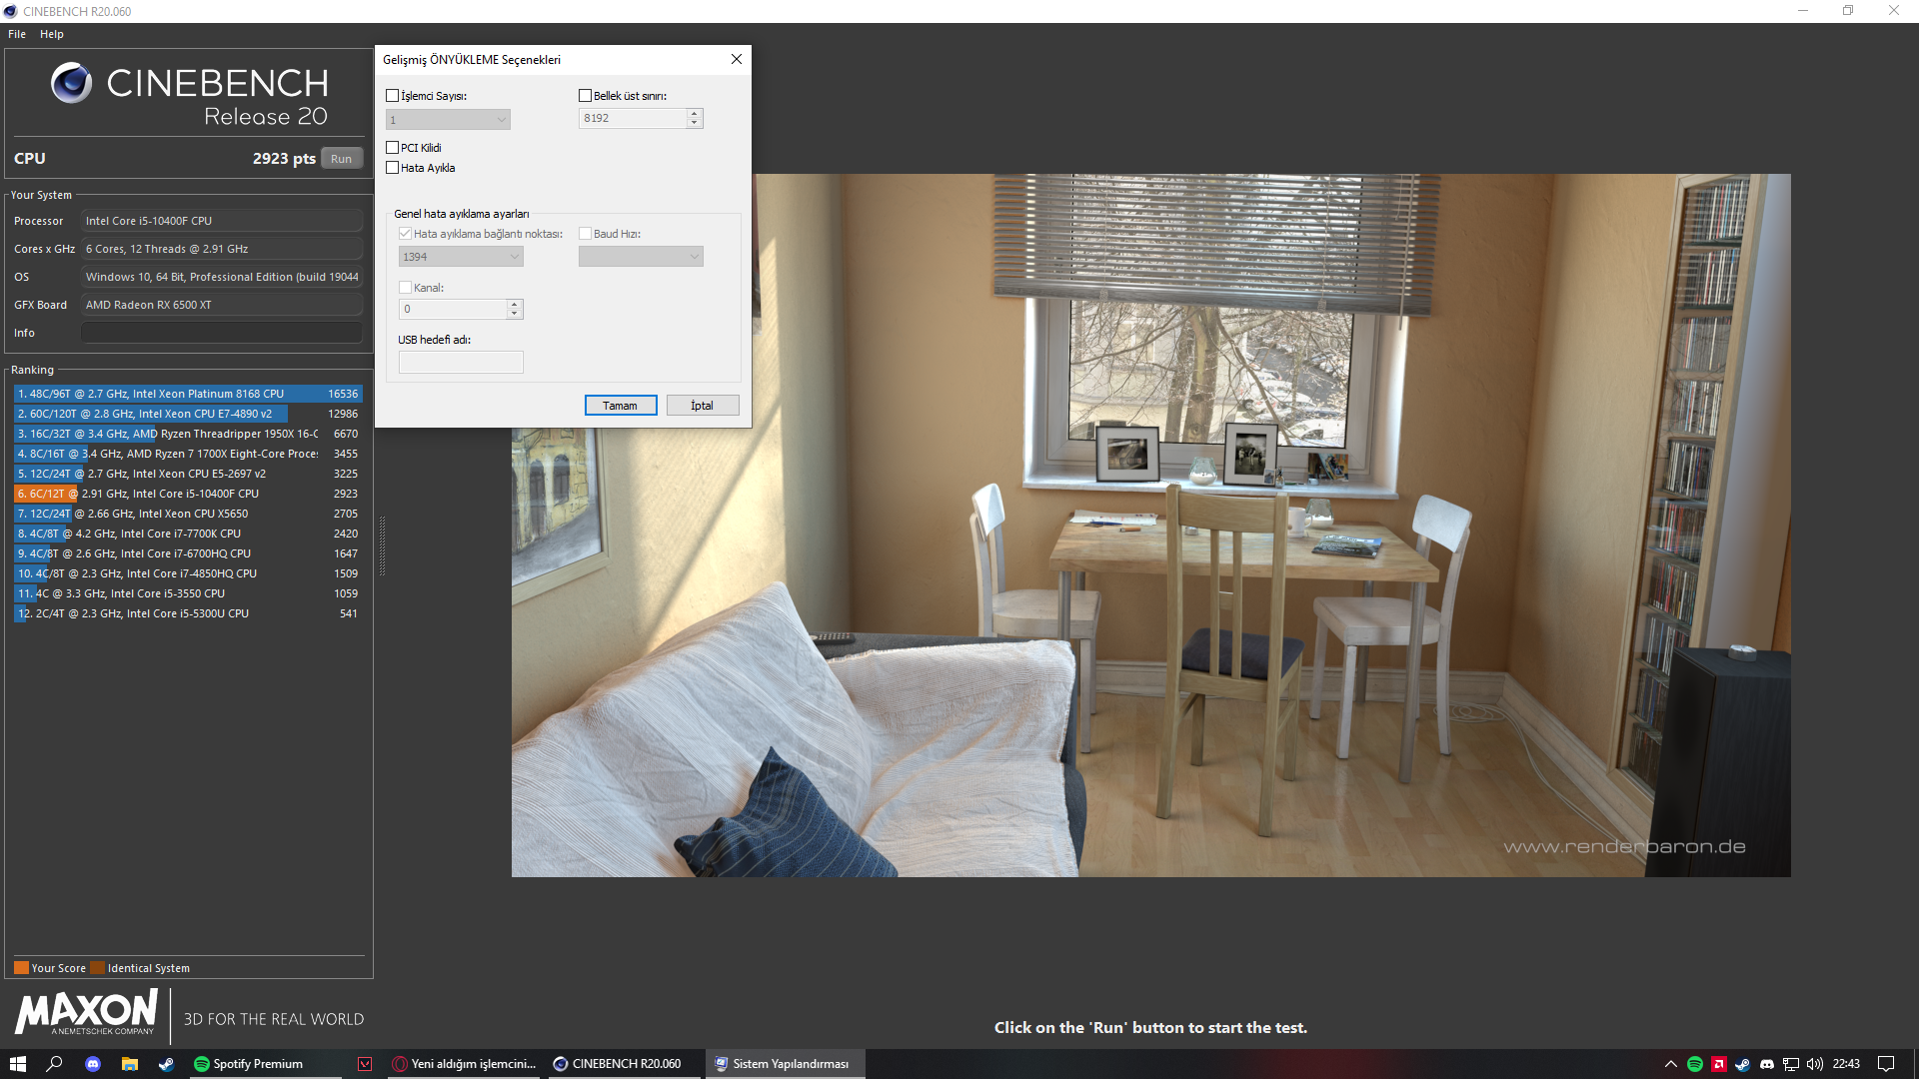Open the volume tray icon

pos(1815,1064)
